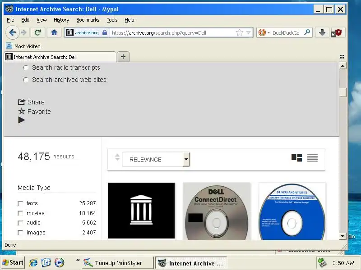Open the Home page icon
The width and height of the screenshot is (361, 270).
(54, 32)
